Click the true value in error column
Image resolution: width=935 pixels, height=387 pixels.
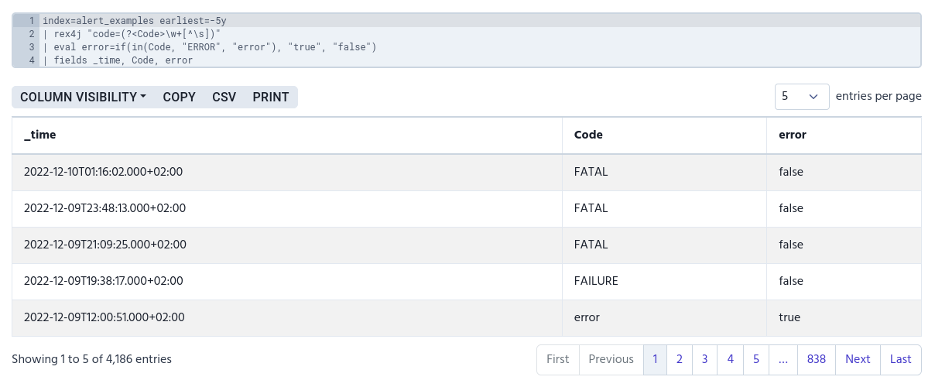click(789, 317)
